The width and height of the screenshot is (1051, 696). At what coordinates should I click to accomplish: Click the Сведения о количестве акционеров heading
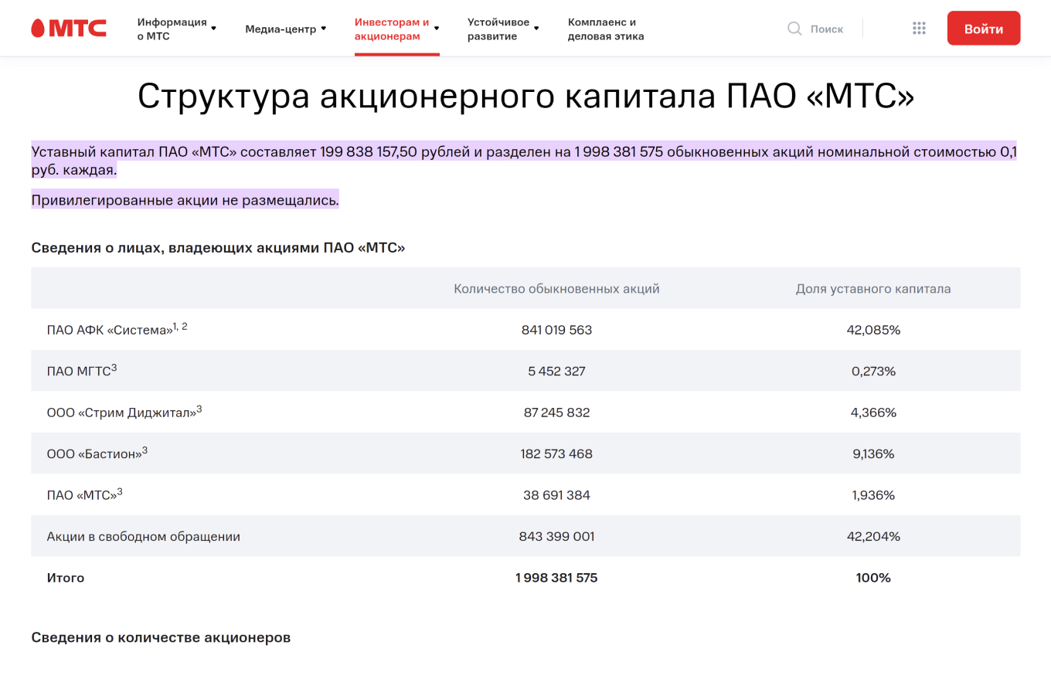161,637
